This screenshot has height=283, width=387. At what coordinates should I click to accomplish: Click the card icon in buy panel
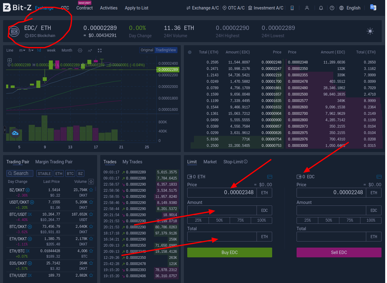point(269,177)
